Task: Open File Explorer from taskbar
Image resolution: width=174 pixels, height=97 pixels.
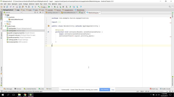Action: pyautogui.click(x=19, y=95)
